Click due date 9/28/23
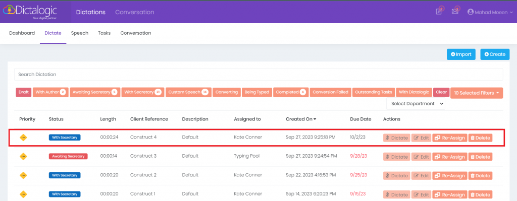Viewport: 517px width, 201px height. tap(358, 156)
